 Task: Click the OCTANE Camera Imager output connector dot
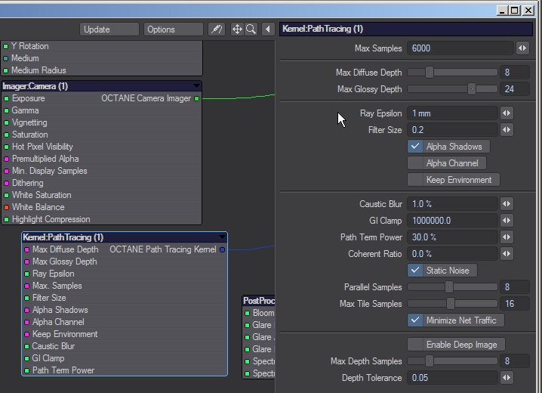point(197,98)
